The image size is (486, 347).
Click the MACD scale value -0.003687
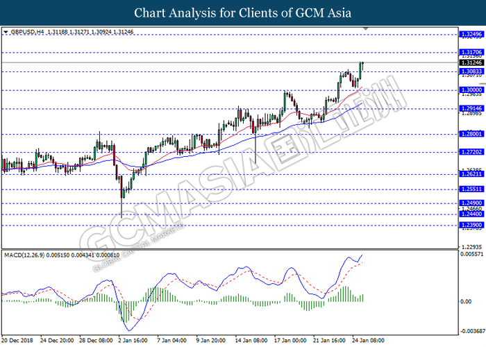tap(473, 331)
